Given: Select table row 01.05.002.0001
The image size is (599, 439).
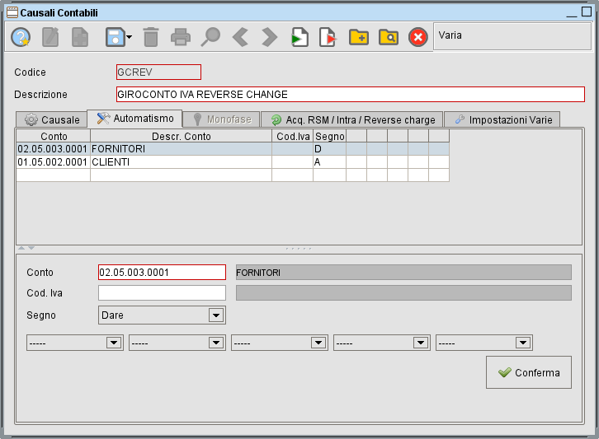Looking at the screenshot, I should click(x=233, y=162).
